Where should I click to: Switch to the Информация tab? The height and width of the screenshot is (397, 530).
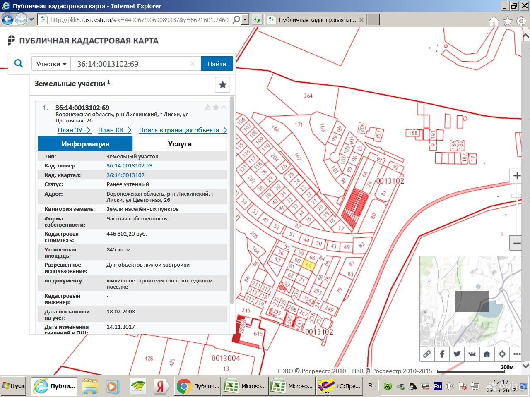coord(85,144)
